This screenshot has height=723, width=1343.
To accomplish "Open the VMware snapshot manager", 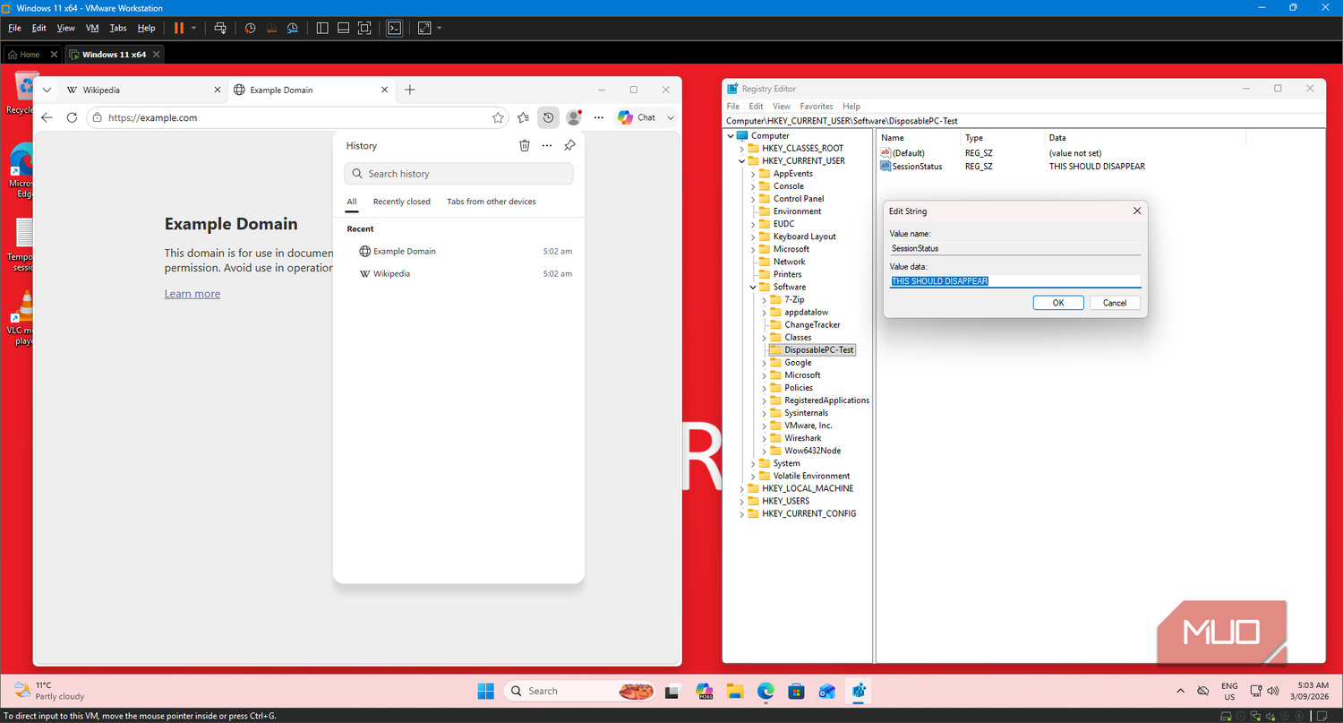I will tap(293, 28).
